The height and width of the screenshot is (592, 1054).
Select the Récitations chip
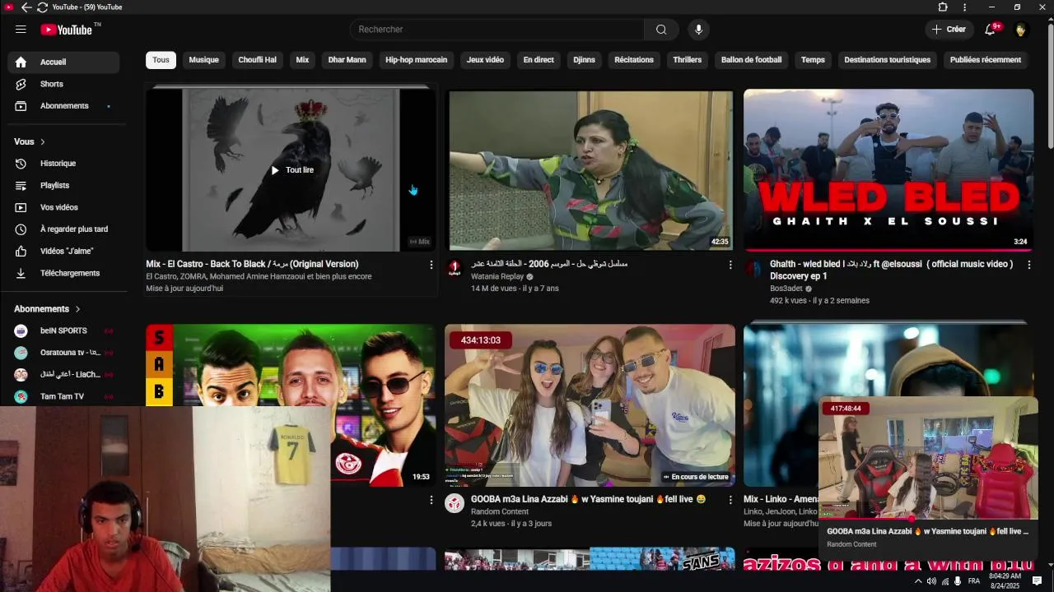coord(634,60)
